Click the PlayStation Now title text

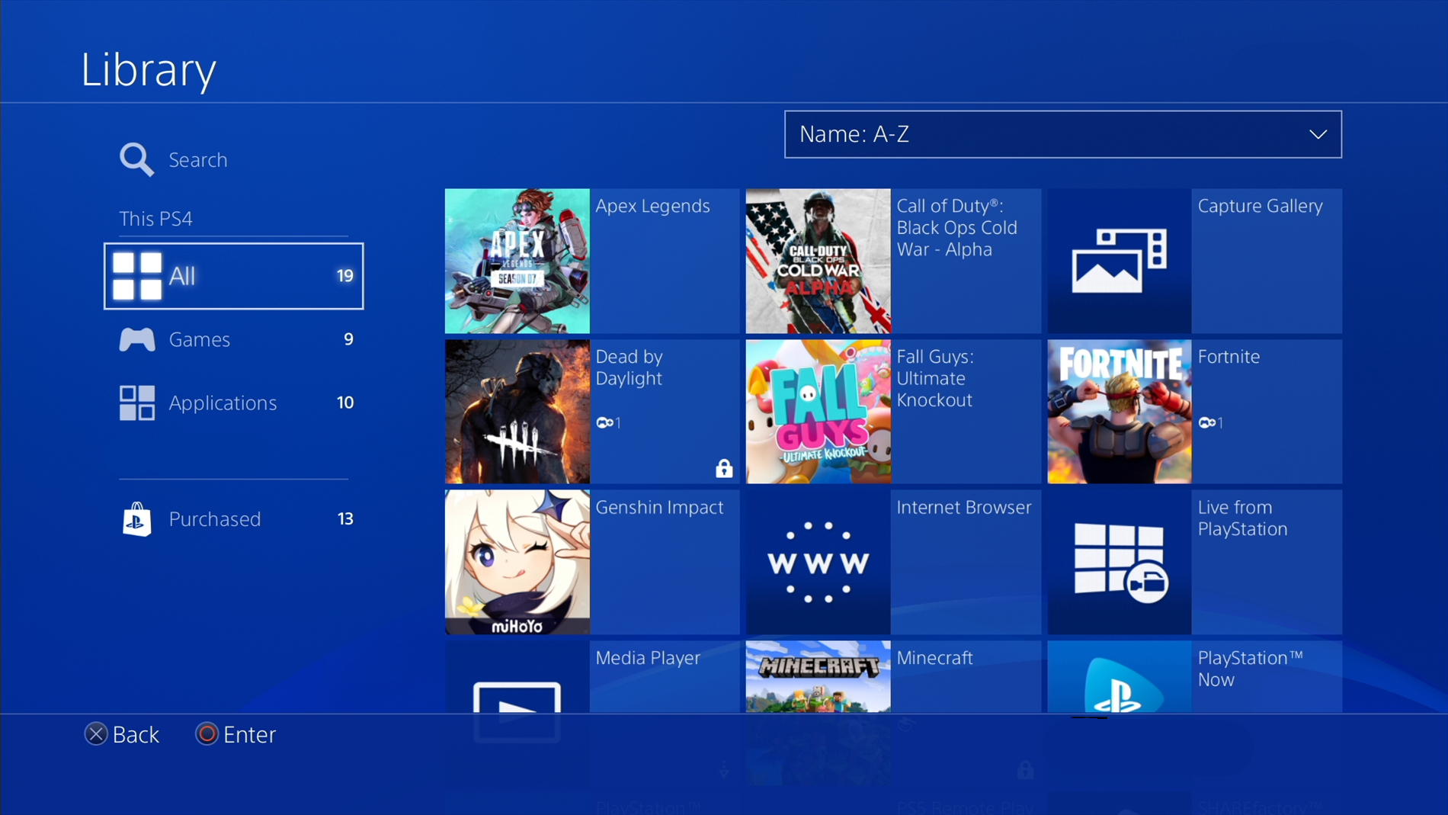1250,669
